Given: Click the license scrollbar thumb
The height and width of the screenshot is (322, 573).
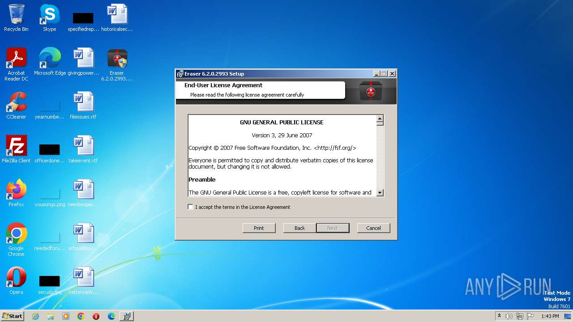Looking at the screenshot, I should coord(380,124).
